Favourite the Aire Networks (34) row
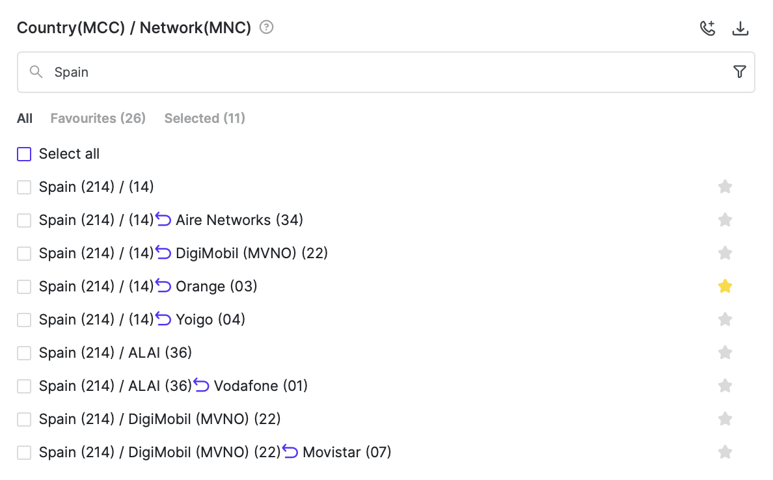Viewport: 773px width, 480px height. [725, 220]
